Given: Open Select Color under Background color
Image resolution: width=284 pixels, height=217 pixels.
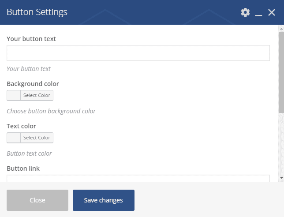Looking at the screenshot, I should [x=37, y=95].
